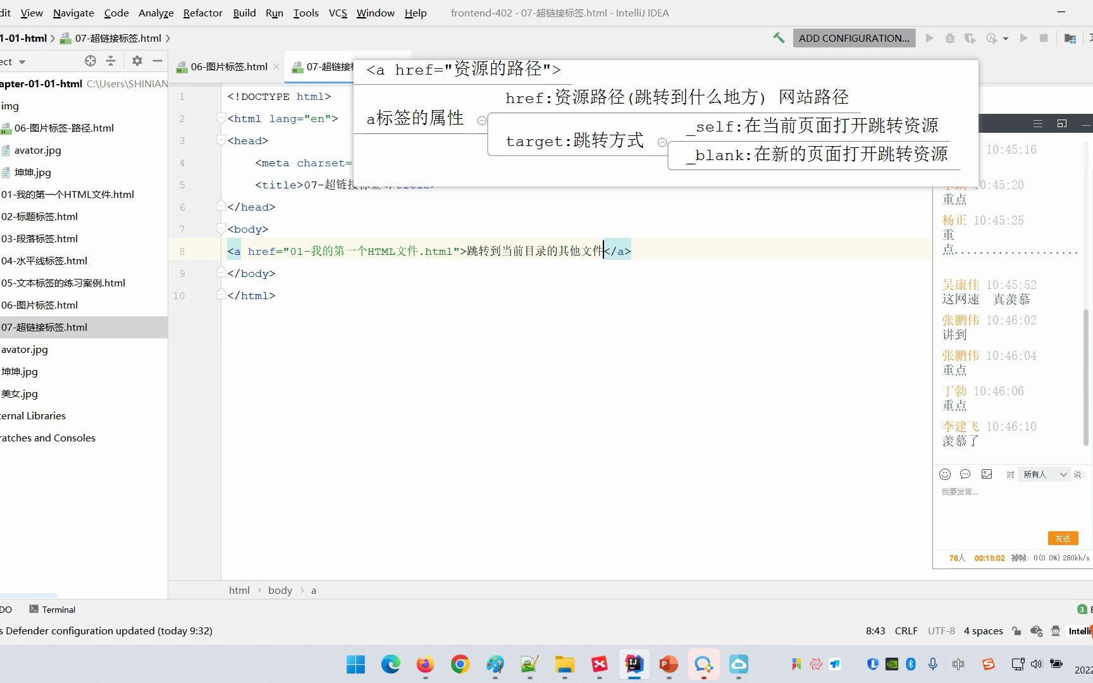The width and height of the screenshot is (1093, 683).
Task: Open the Code menu
Action: [x=116, y=13]
